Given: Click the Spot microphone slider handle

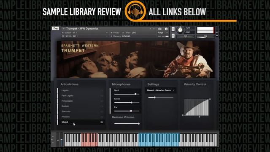Looking at the screenshot, I should [135, 94].
